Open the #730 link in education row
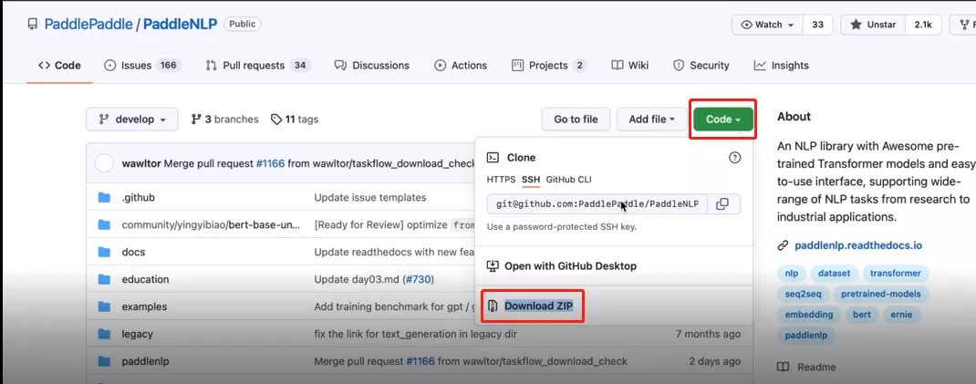Viewport: 976px width, 384px height. coord(418,279)
